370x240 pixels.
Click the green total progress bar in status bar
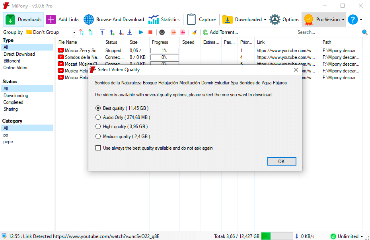point(277,236)
